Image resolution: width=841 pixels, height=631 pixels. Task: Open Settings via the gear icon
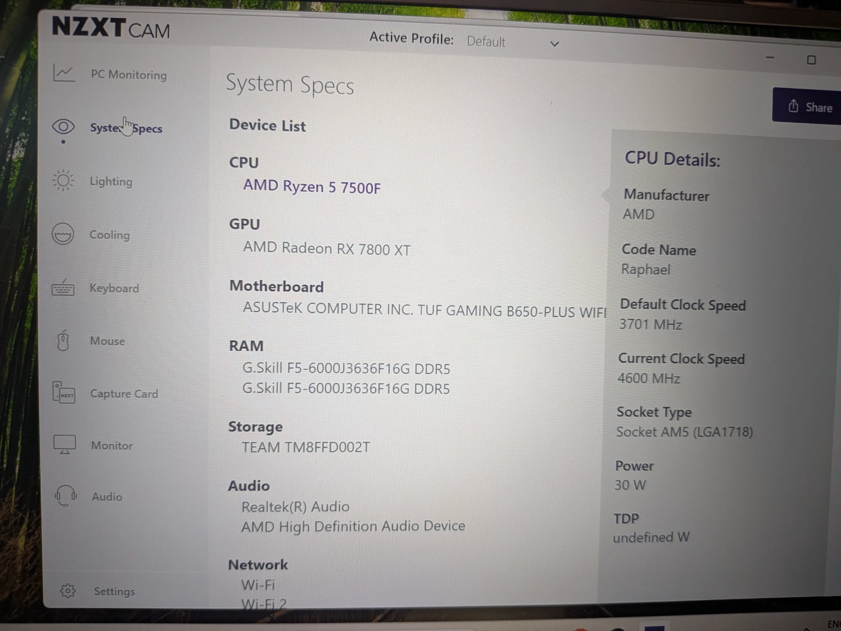(x=68, y=591)
